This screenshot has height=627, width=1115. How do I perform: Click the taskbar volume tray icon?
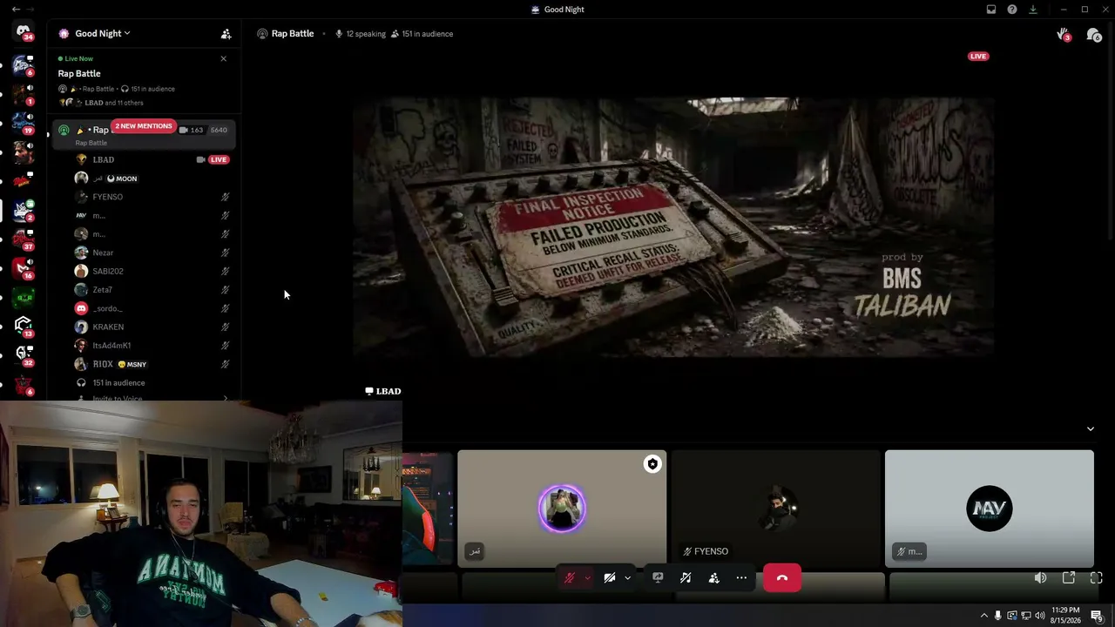(x=1040, y=616)
